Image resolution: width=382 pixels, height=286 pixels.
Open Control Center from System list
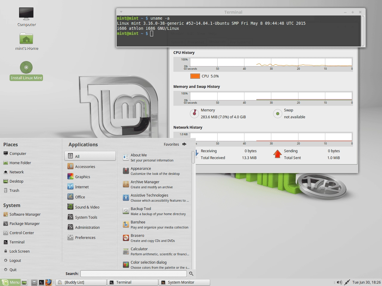pyautogui.click(x=19, y=233)
